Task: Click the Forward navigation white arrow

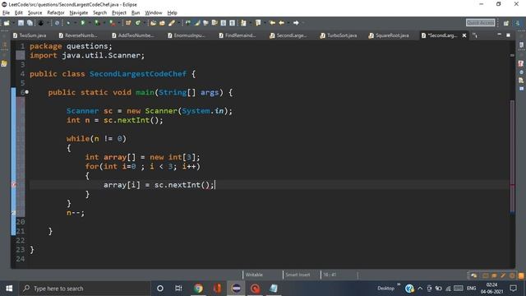Action: [x=296, y=23]
